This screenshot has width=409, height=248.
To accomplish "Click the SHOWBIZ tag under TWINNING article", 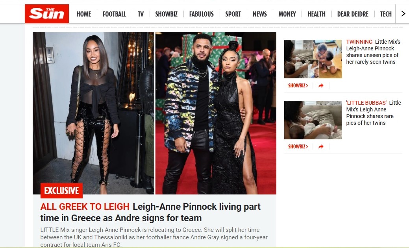I will [x=298, y=85].
